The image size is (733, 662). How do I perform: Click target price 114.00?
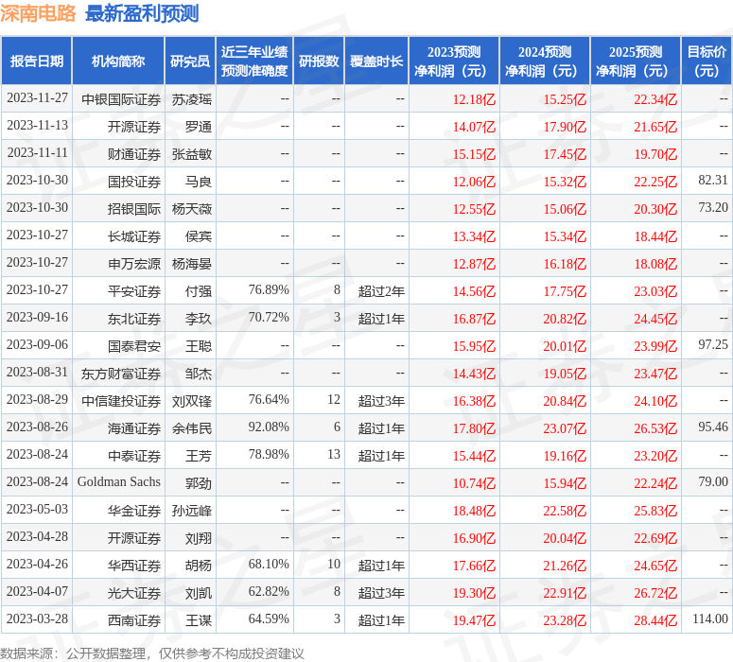pos(710,619)
